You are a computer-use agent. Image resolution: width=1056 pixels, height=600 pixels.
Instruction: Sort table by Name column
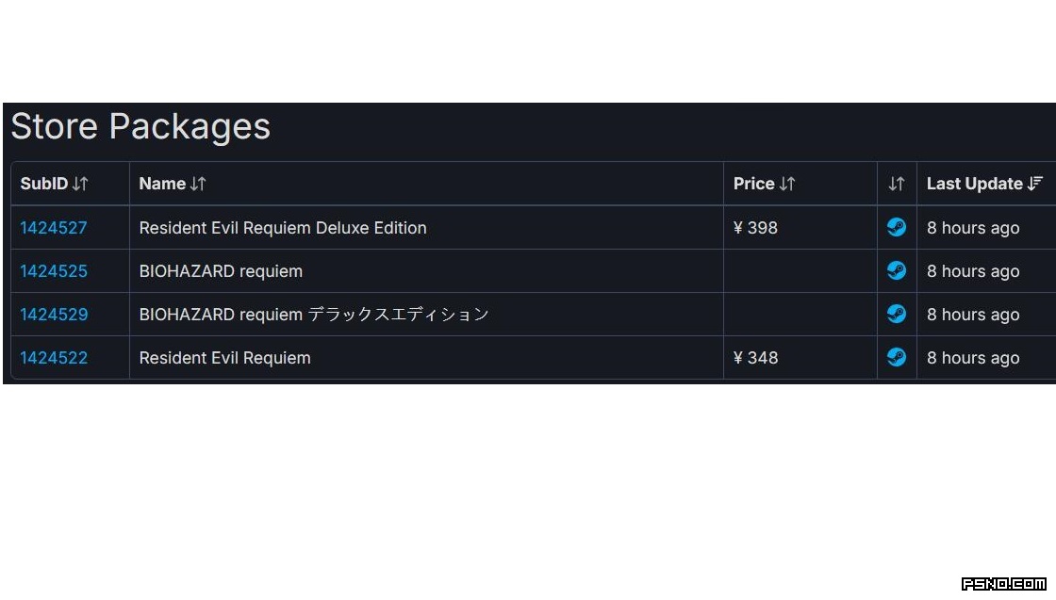173,184
